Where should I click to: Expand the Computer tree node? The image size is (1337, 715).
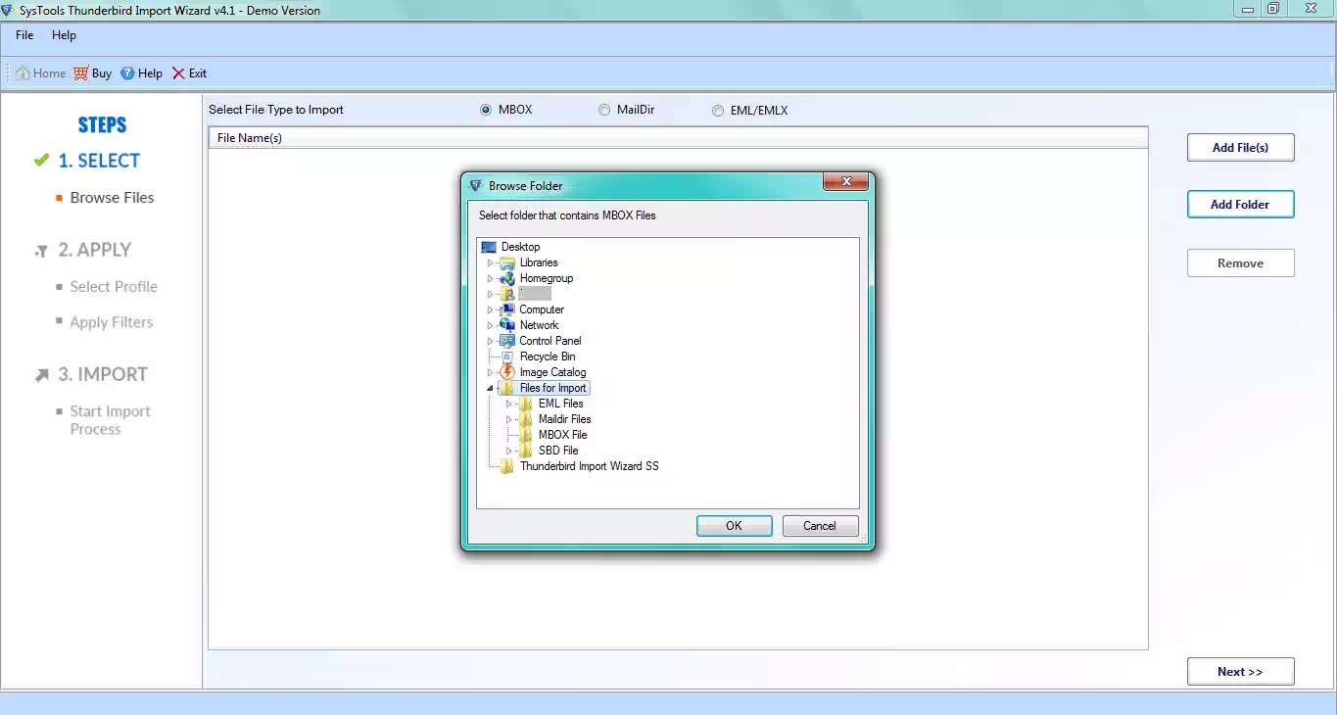click(x=491, y=310)
